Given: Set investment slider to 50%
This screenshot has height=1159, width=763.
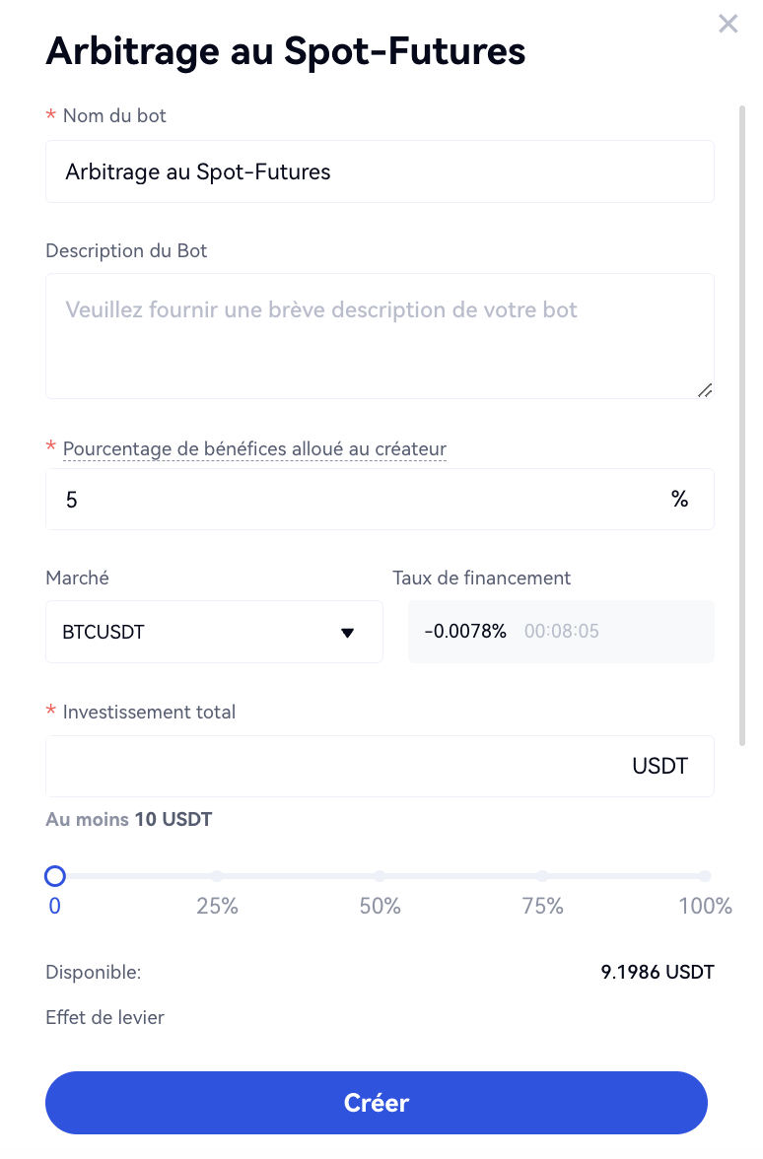Looking at the screenshot, I should click(x=380, y=876).
